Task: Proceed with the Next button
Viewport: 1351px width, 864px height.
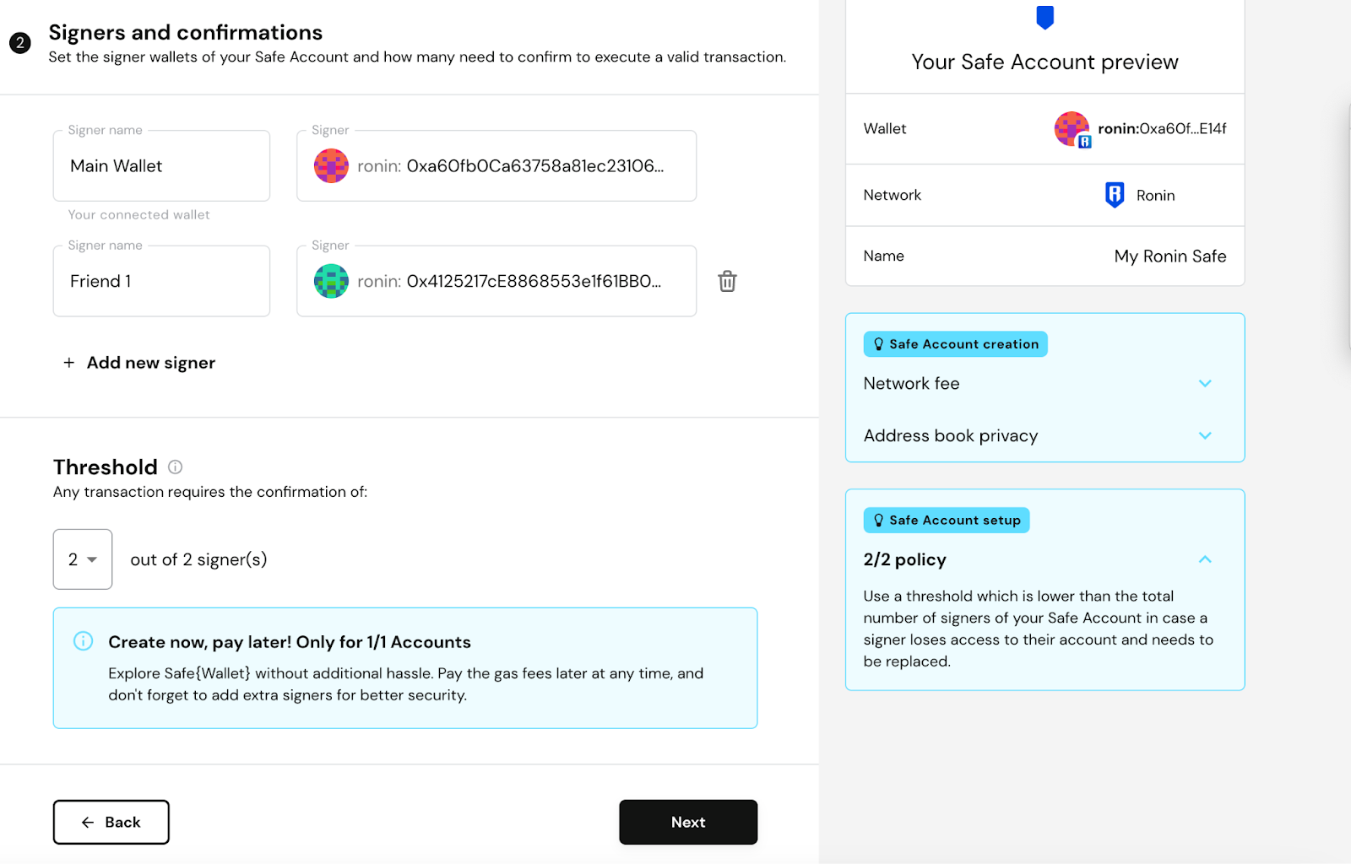Action: coord(688,822)
